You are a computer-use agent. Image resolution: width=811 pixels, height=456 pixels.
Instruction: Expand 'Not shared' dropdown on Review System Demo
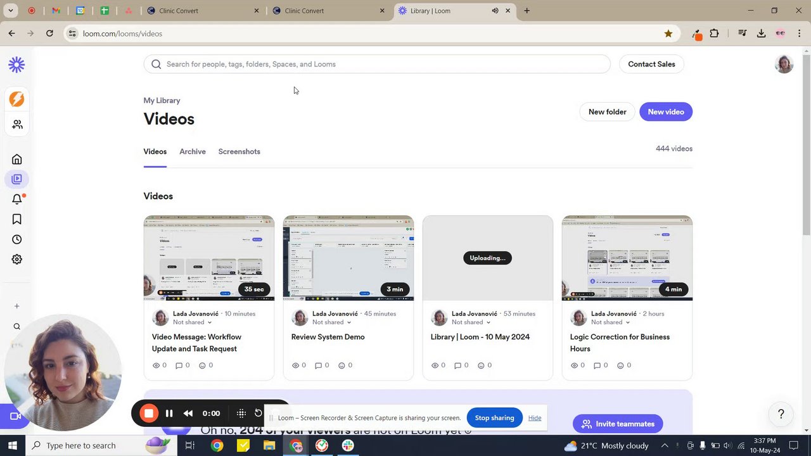pyautogui.click(x=331, y=322)
